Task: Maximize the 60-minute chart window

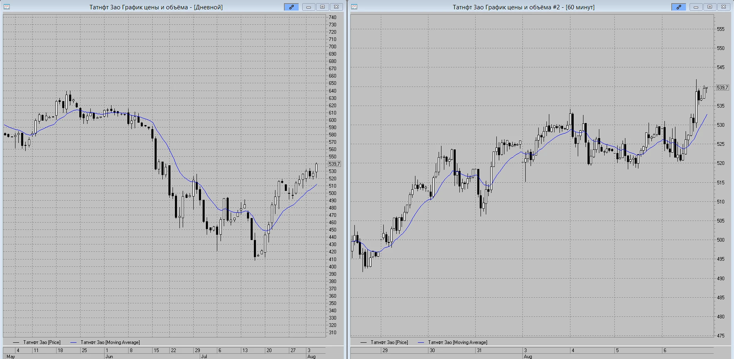Action: tap(710, 7)
